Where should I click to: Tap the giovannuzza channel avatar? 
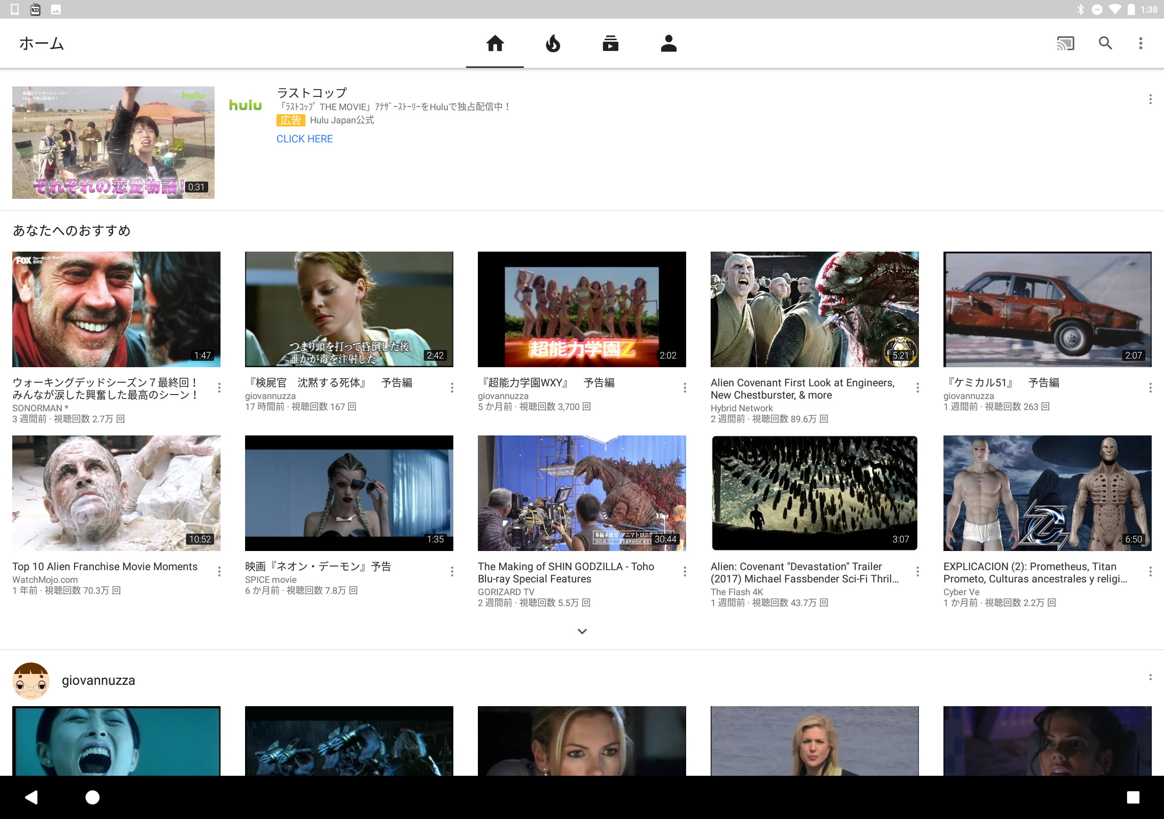31,681
